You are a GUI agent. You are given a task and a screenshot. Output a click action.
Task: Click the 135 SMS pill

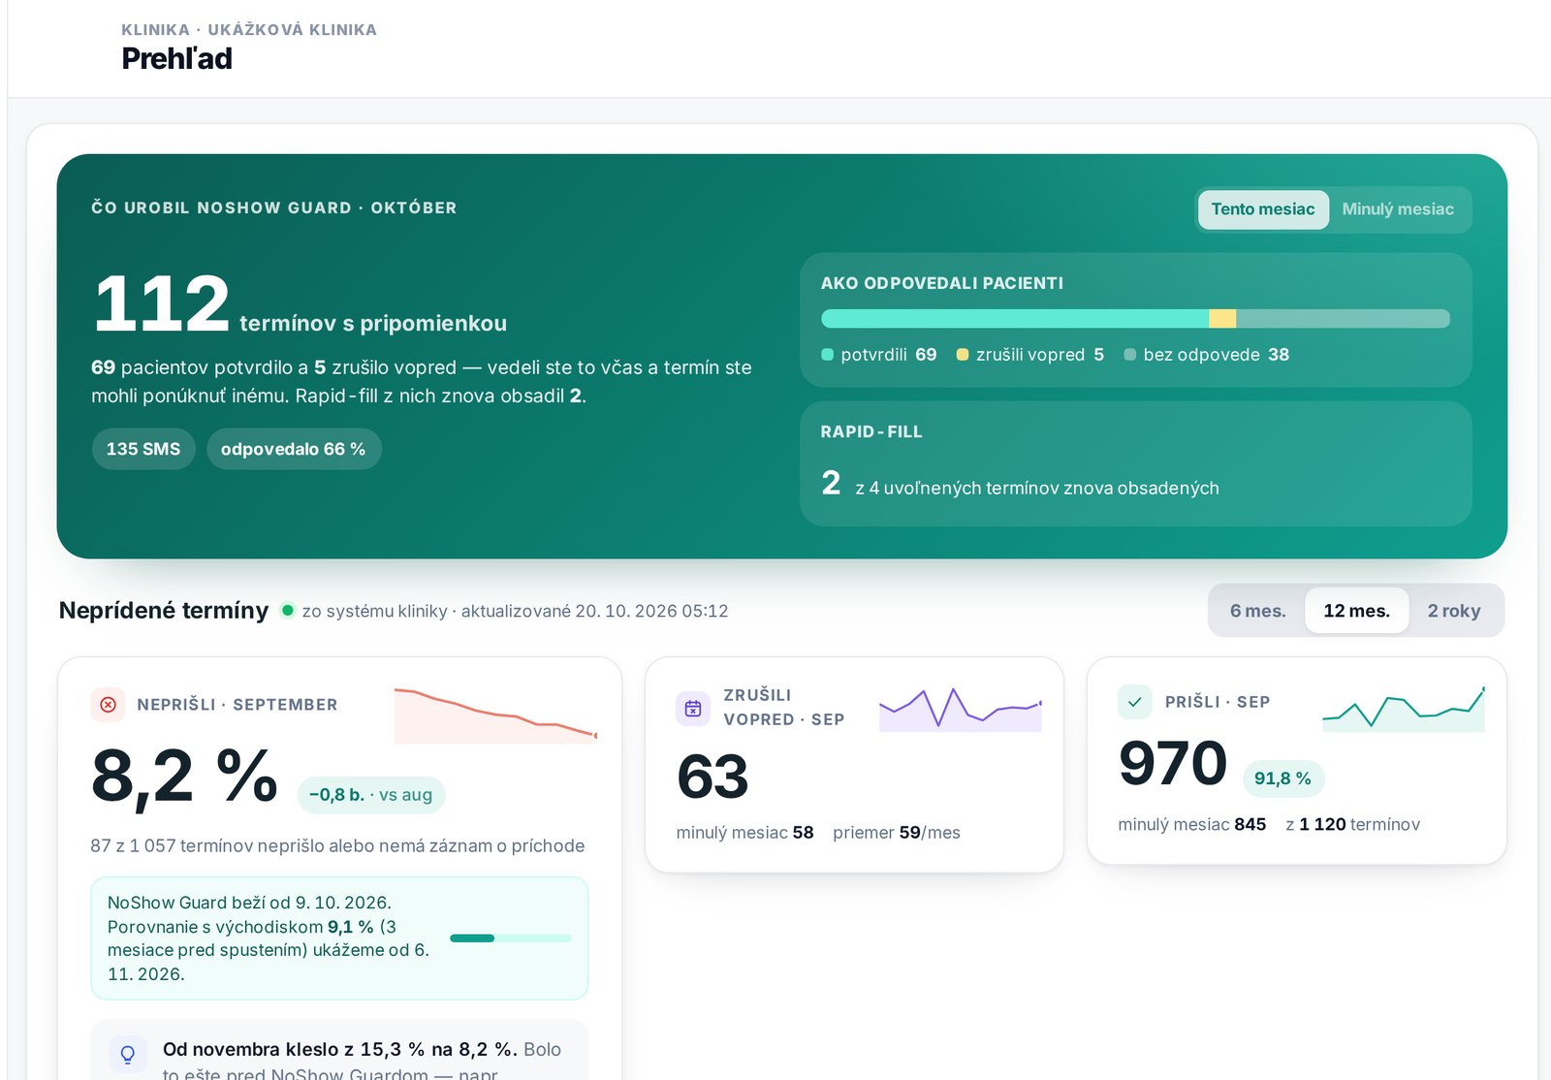(x=143, y=449)
